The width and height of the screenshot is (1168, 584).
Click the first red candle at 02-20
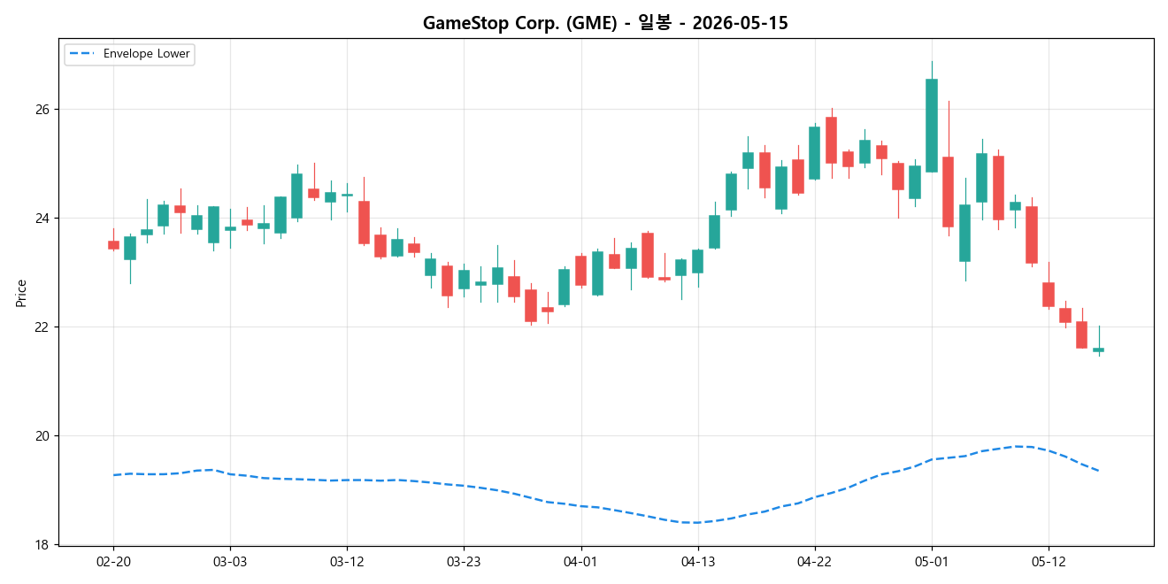click(x=113, y=244)
